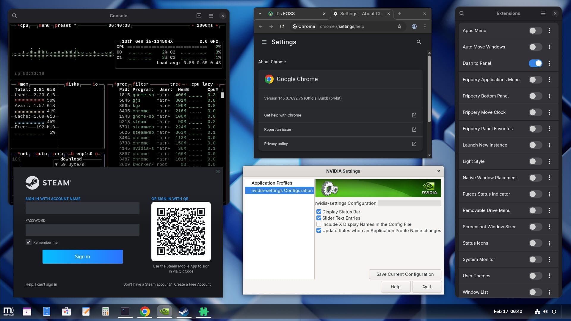Click the network icon in the system tray
The image size is (571, 321).
[x=537, y=311]
